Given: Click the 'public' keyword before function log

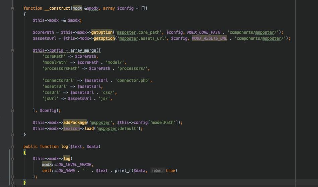Looking at the screenshot, I should click(x=30, y=147).
